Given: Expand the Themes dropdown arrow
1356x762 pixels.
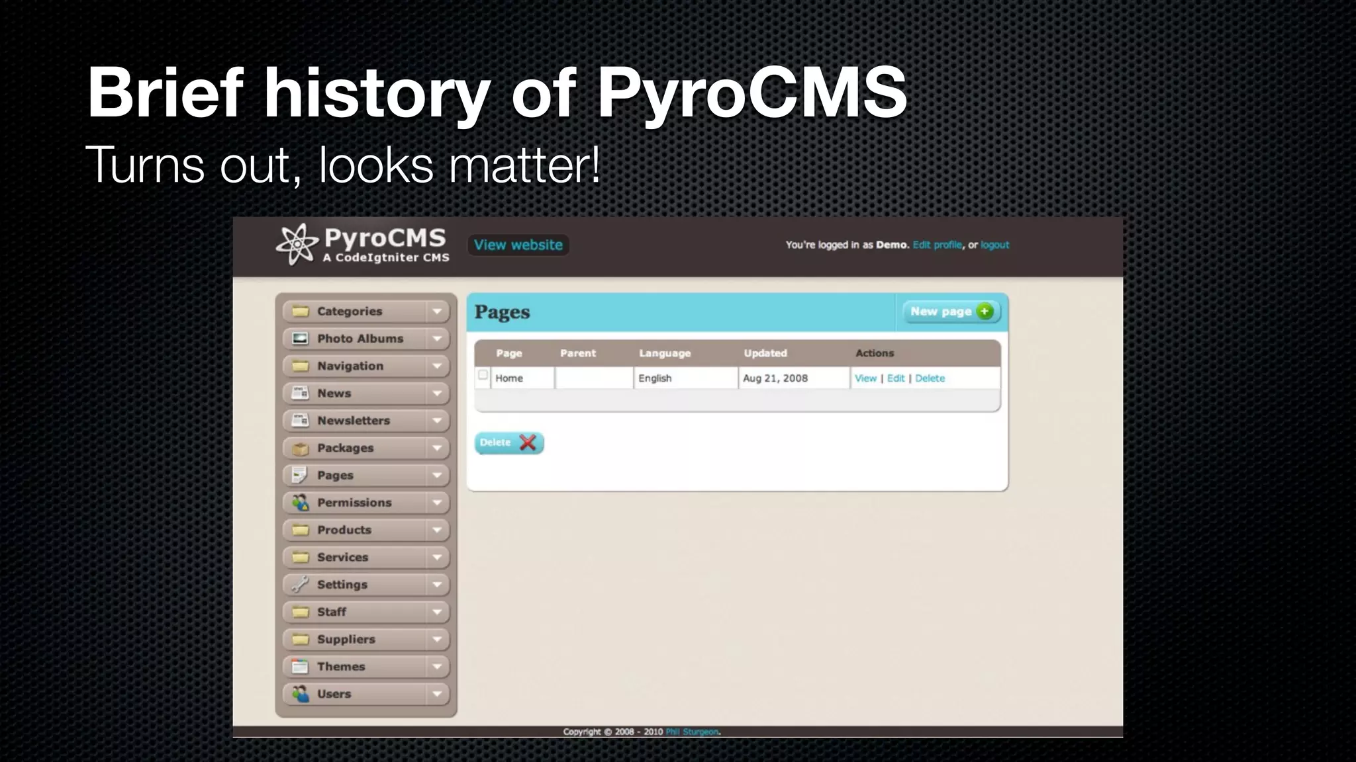Looking at the screenshot, I should tap(437, 666).
